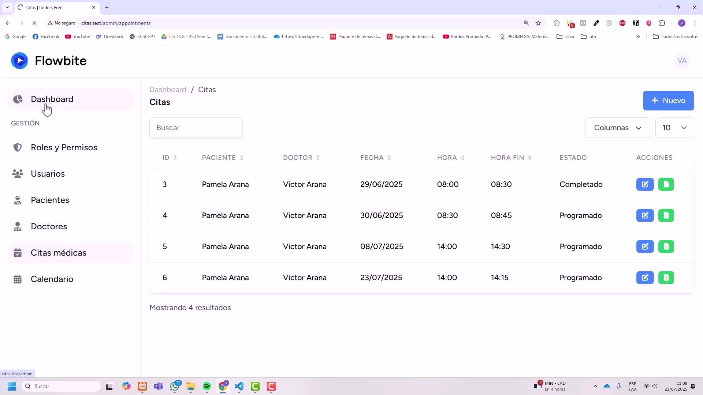
Task: Open Dashboard from the sidebar
Action: [70, 99]
